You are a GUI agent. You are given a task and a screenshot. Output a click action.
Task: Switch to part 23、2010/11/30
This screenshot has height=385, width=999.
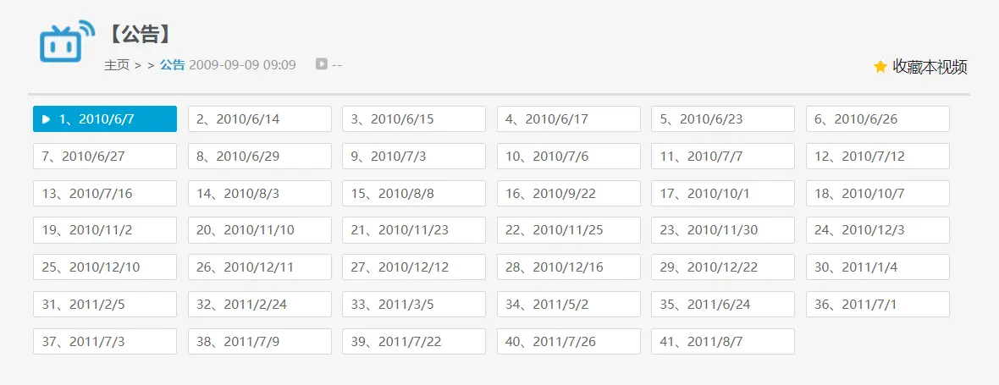[x=722, y=230]
